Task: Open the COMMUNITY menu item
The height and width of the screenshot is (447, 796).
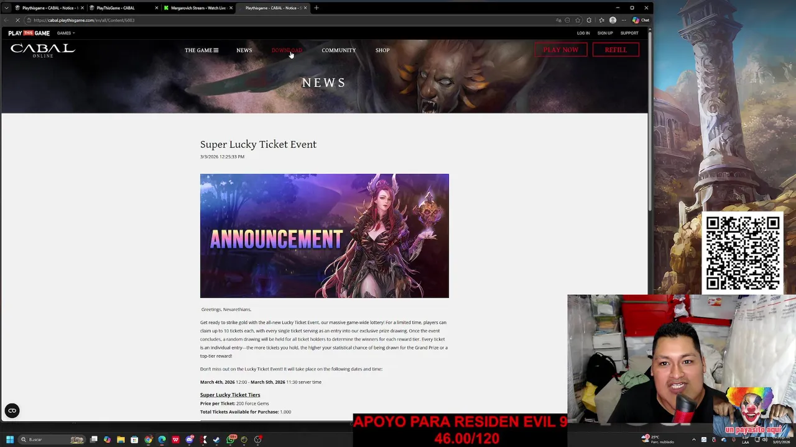Action: pos(339,50)
